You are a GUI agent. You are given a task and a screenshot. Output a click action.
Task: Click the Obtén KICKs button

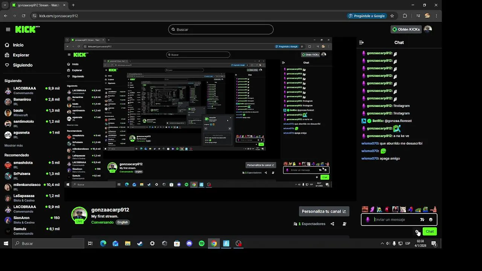pos(406,29)
